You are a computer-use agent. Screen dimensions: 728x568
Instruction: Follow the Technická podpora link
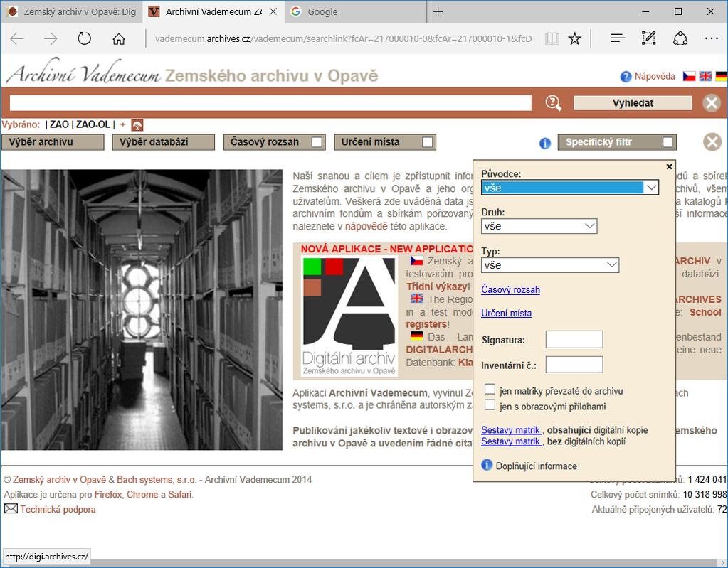click(58, 509)
